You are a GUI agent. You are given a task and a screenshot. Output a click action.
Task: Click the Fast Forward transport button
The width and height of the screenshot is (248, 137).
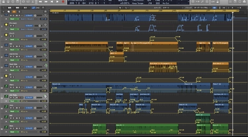pyautogui.click(x=46, y=2)
